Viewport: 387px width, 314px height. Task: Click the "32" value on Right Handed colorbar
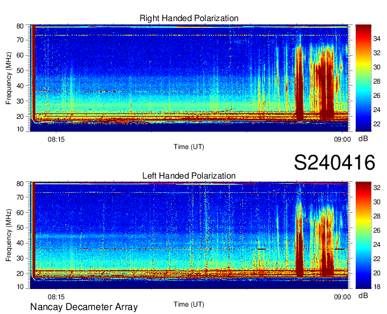click(377, 53)
